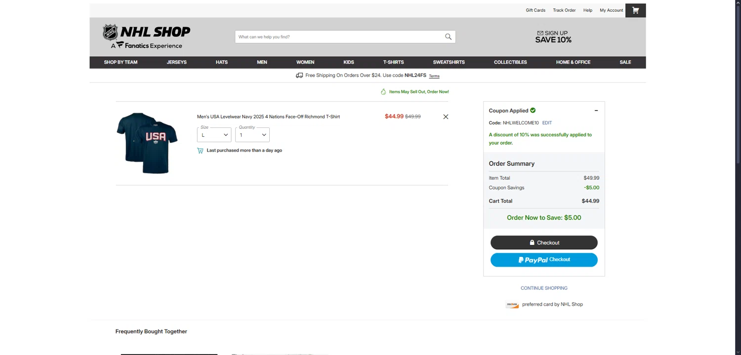Click EDIT next to coupon code
Viewport: 741px width, 355px height.
click(547, 123)
